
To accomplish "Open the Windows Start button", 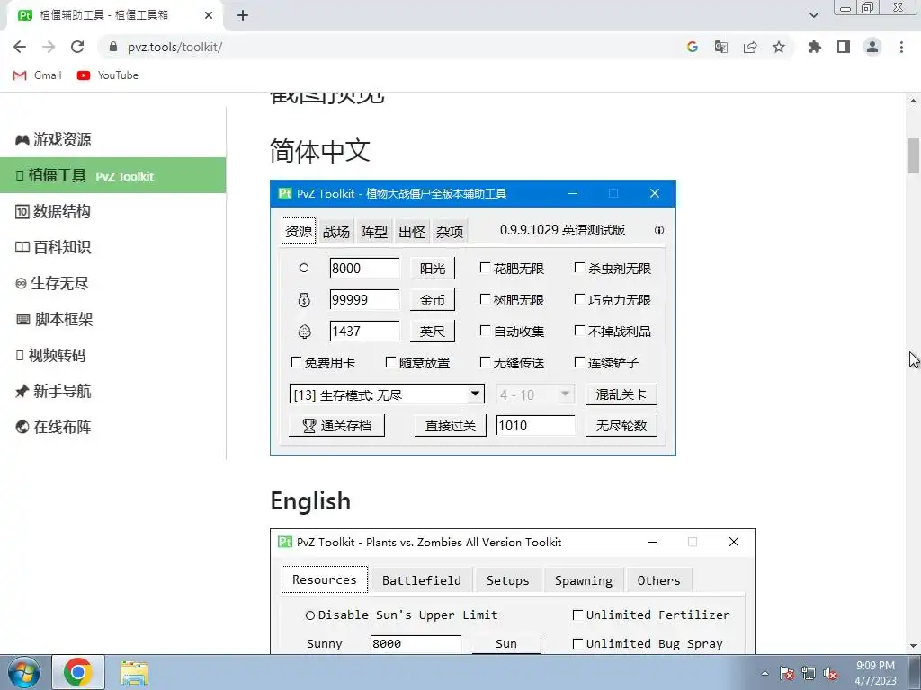I will click(x=23, y=672).
